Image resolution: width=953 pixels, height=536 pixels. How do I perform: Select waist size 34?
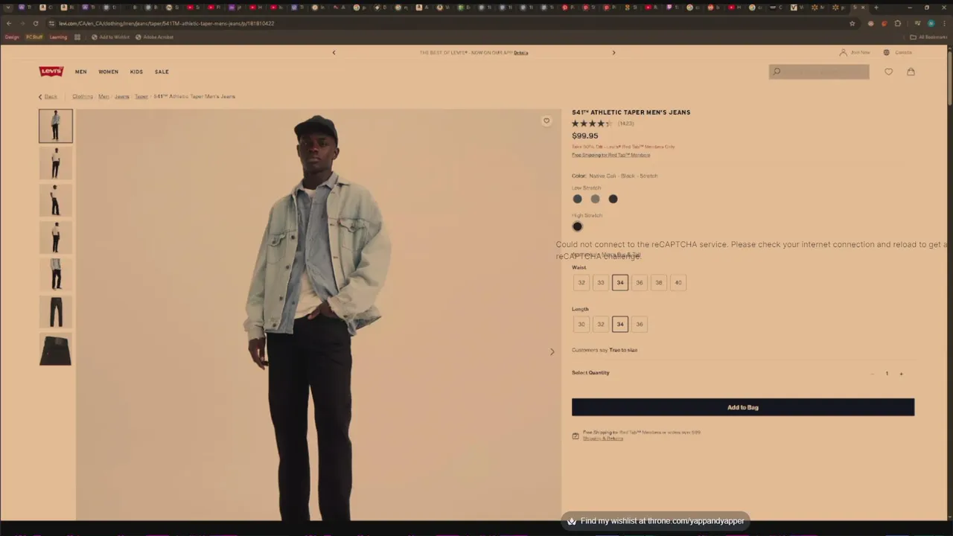(x=620, y=283)
